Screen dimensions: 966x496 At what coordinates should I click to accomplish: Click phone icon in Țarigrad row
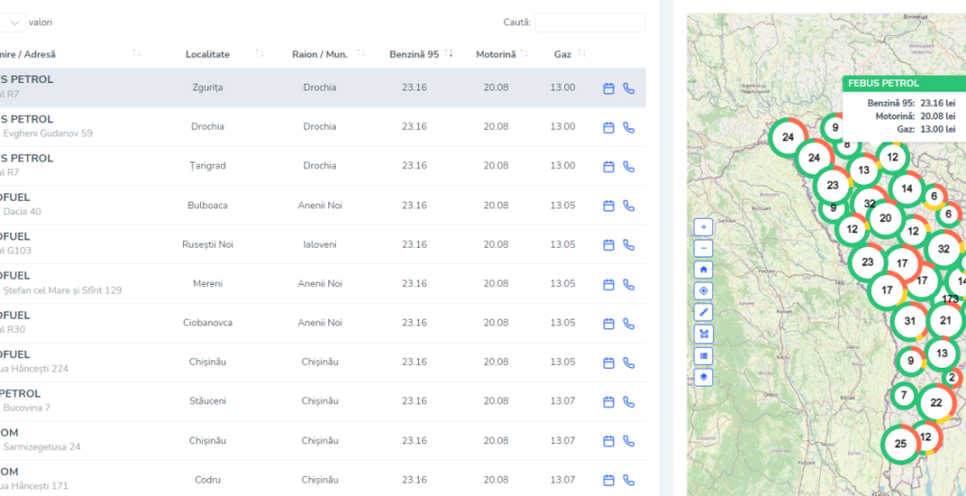(629, 166)
